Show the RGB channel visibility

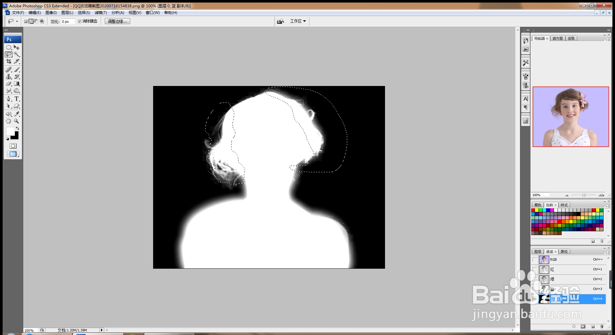[535, 260]
